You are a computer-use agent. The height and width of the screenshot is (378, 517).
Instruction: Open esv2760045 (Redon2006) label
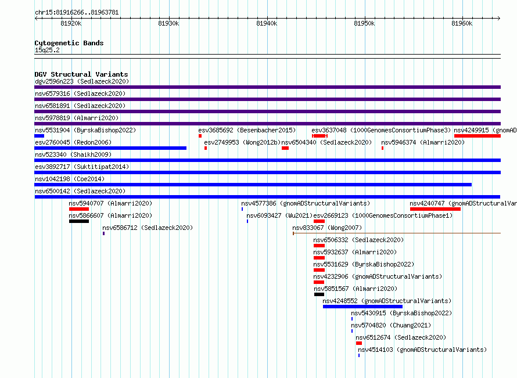coord(73,142)
